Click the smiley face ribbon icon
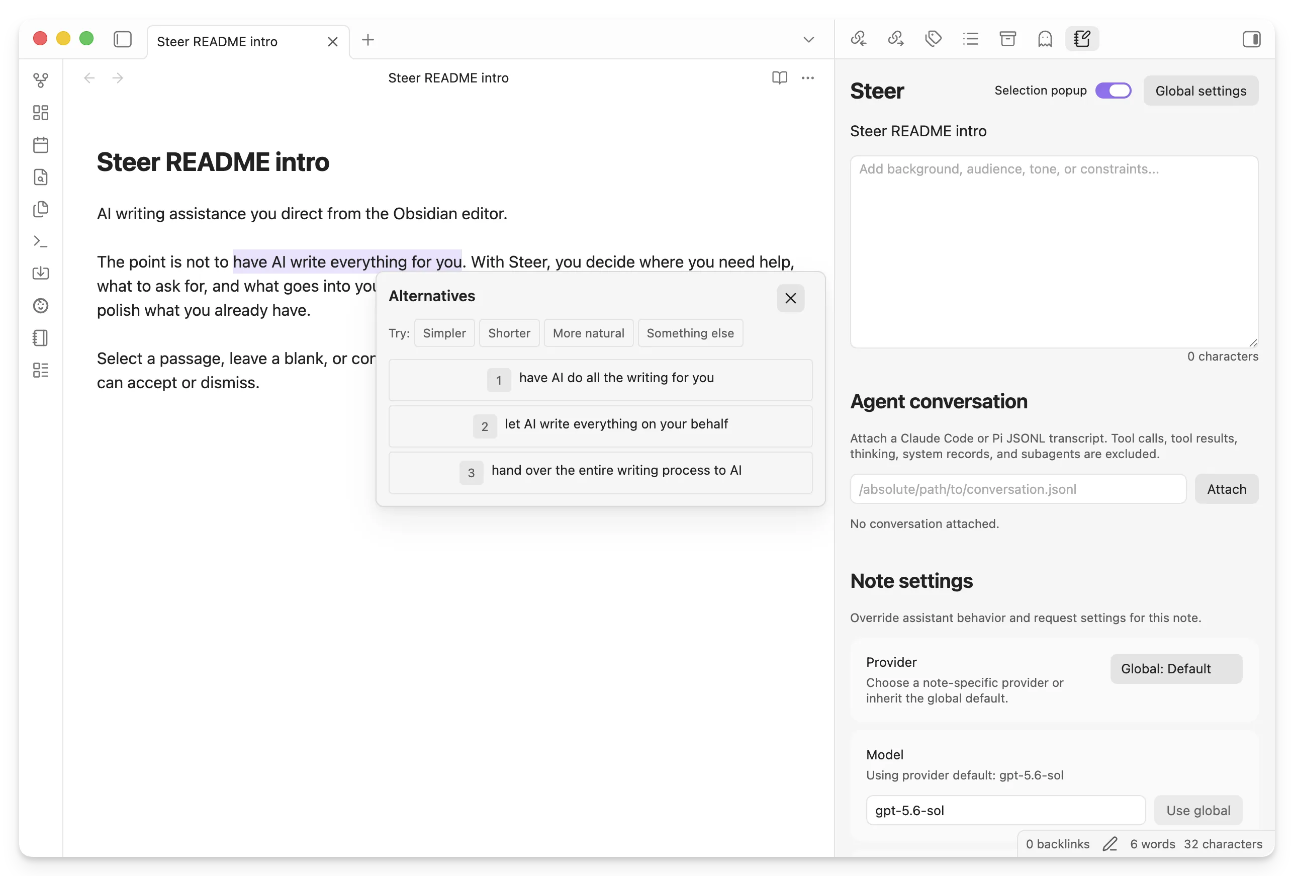The height and width of the screenshot is (876, 1294). pyautogui.click(x=41, y=306)
